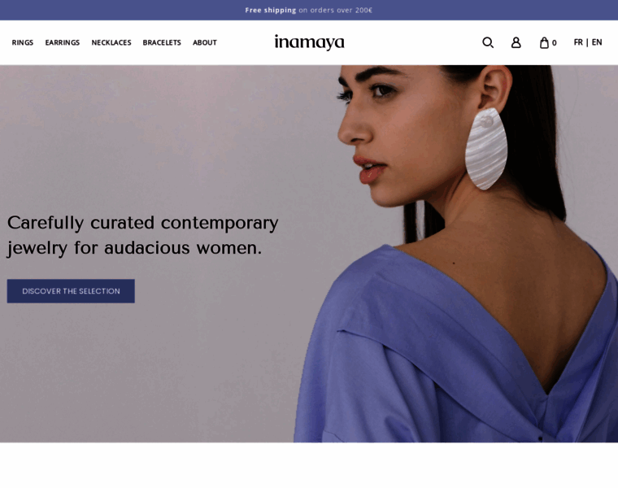Open the Earrings menu

click(63, 42)
